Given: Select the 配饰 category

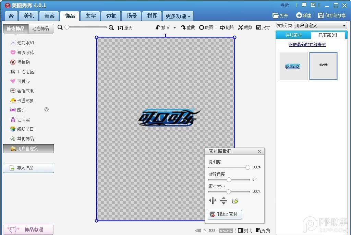Looking at the screenshot, I should 18,110.
